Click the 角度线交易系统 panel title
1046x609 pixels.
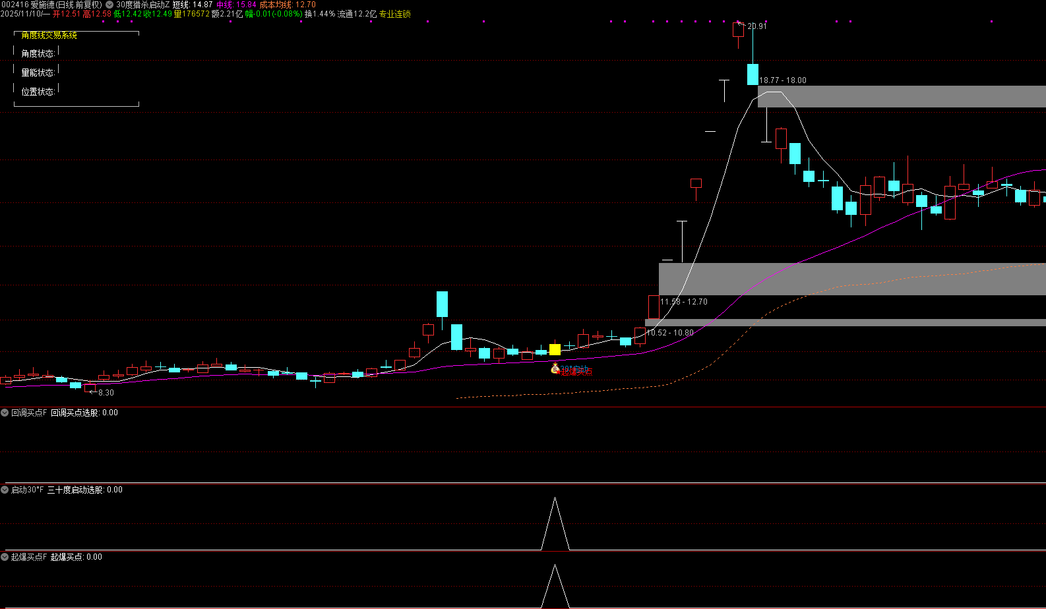coord(49,35)
